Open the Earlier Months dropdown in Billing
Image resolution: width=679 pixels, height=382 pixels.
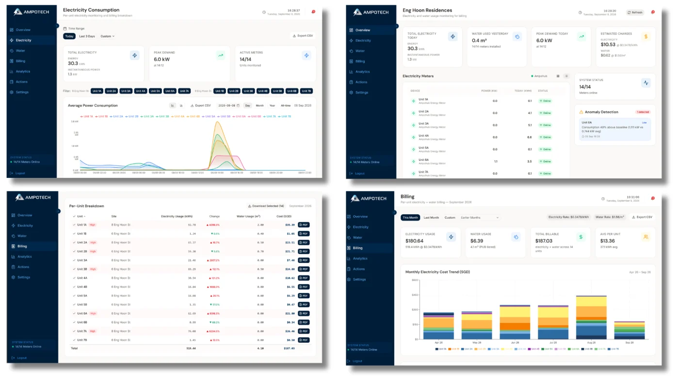point(479,218)
